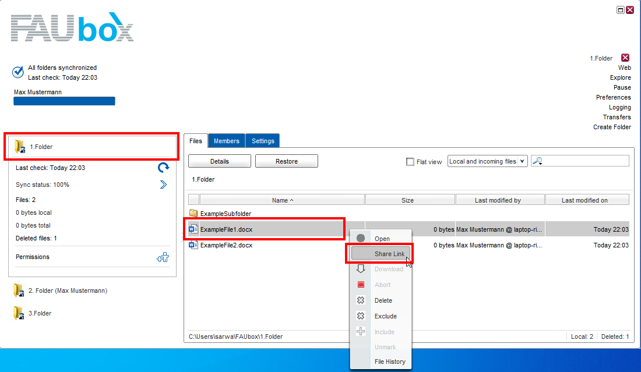Sort by Last modified by column
The image size is (641, 372).
tap(500, 200)
